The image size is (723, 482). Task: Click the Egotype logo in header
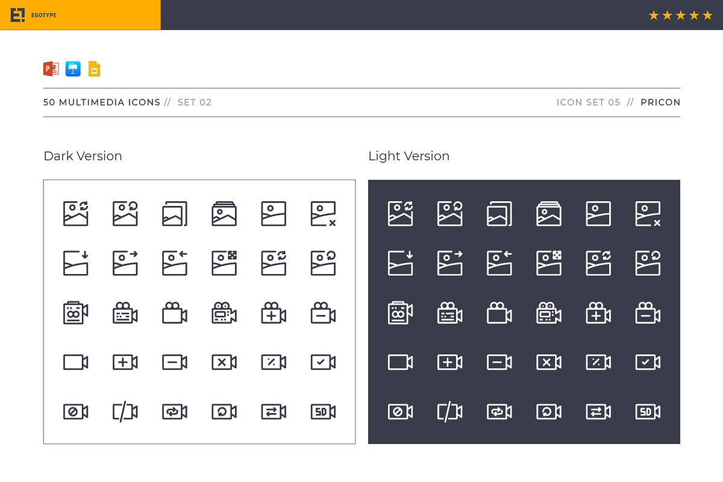point(34,15)
